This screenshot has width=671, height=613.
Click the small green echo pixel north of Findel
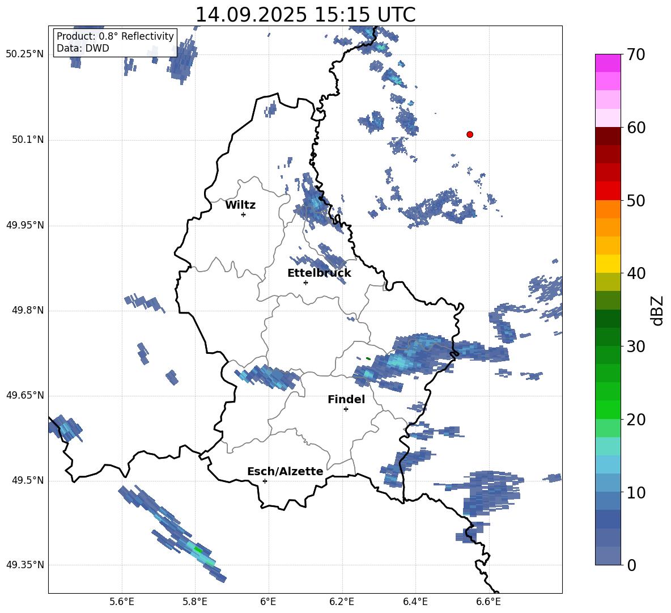[x=368, y=358]
